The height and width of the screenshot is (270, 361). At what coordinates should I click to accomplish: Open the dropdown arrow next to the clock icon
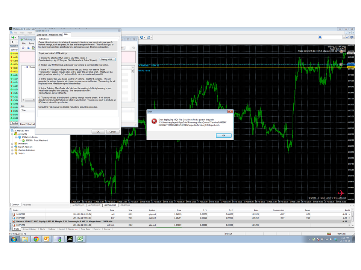pyautogui.click(x=144, y=37)
